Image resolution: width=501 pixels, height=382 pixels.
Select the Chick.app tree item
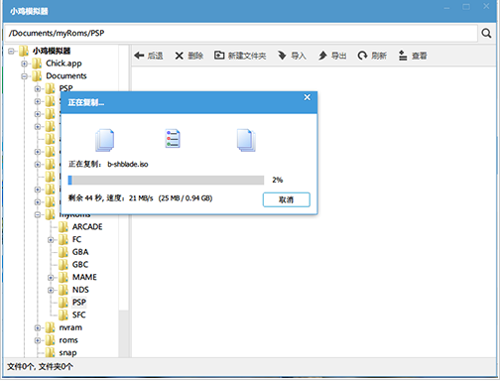coord(63,64)
